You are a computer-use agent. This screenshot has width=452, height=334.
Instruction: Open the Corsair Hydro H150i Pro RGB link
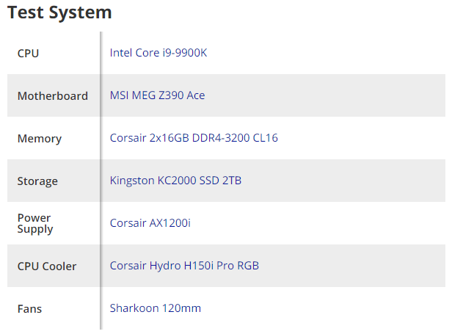(184, 266)
